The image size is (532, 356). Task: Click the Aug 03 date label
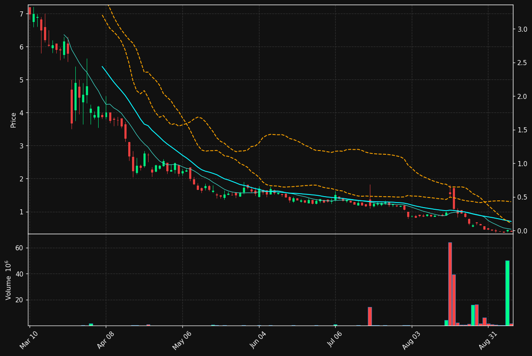click(x=412, y=340)
